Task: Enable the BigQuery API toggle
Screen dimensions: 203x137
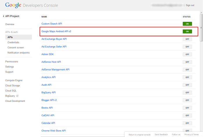Action: click(x=187, y=93)
